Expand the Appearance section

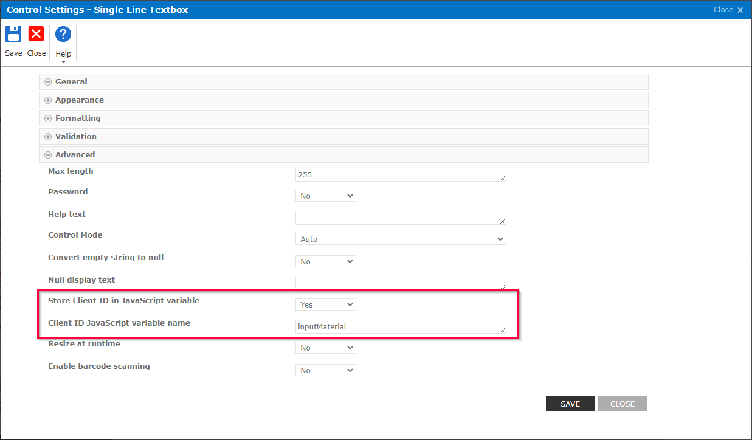(x=47, y=100)
